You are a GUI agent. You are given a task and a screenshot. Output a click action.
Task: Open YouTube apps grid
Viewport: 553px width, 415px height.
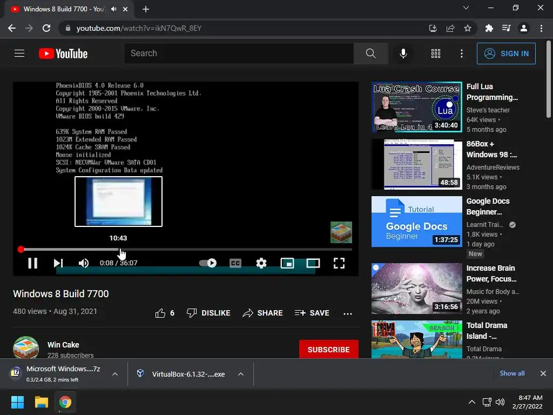[436, 53]
